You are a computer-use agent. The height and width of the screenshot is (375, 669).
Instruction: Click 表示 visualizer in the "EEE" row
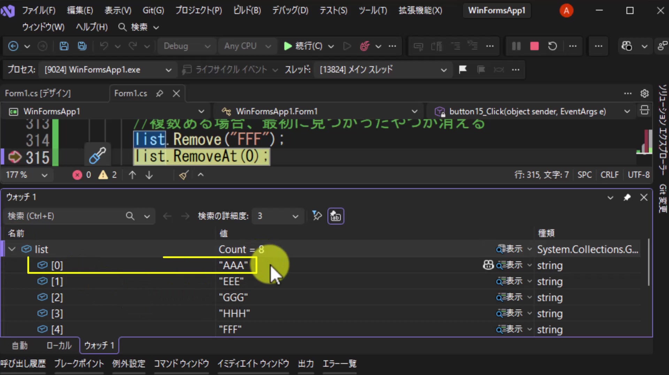pos(509,281)
